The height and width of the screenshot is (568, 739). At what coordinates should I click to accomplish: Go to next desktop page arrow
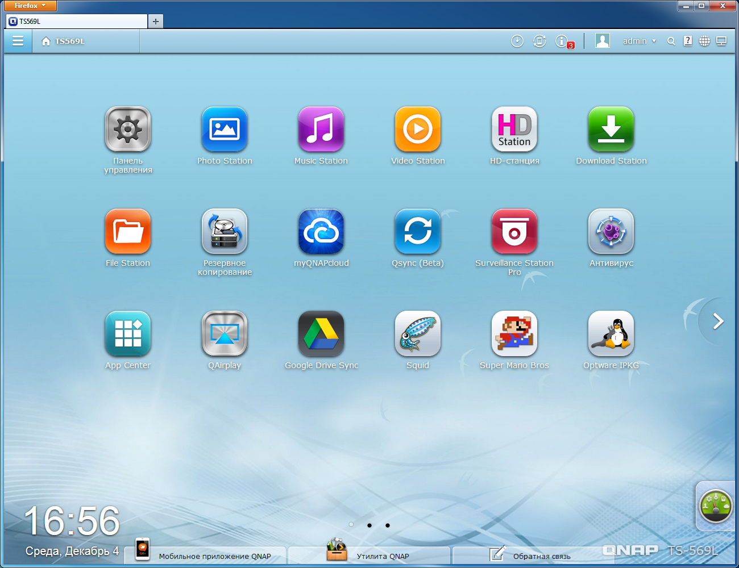point(719,321)
